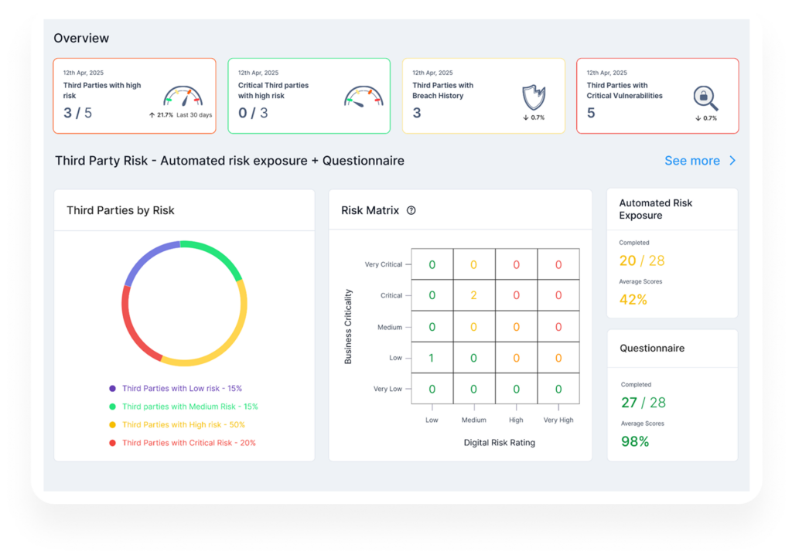This screenshot has height=558, width=792.
Task: Click the broken shield breach history icon
Action: pos(534,97)
